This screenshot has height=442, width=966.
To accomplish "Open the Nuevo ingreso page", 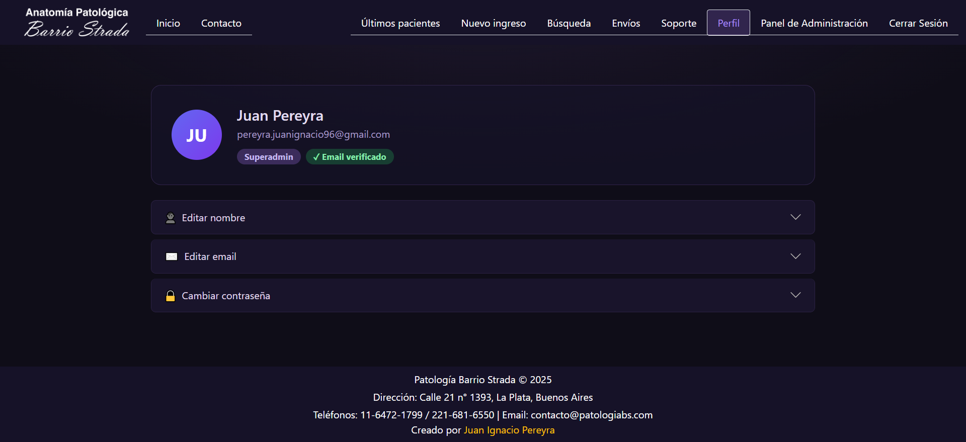I will click(493, 23).
